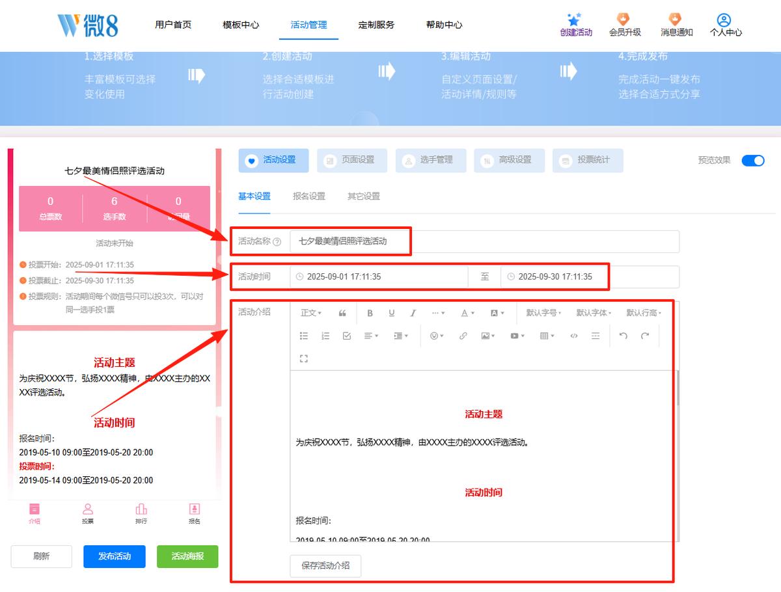Image resolution: width=781 pixels, height=592 pixels.
Task: Click the 发布活动 button
Action: coord(115,556)
